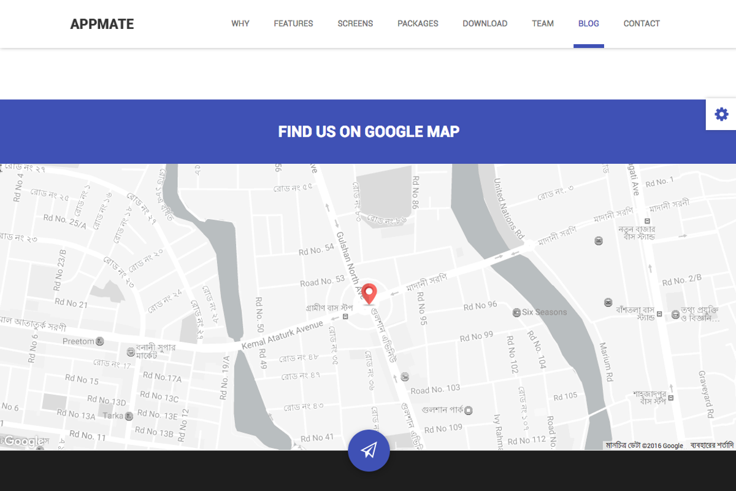Click the Six Seasons place icon
Viewport: 736px width, 491px height.
tap(517, 312)
